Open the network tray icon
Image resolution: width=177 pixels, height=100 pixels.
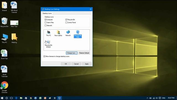click(154, 98)
